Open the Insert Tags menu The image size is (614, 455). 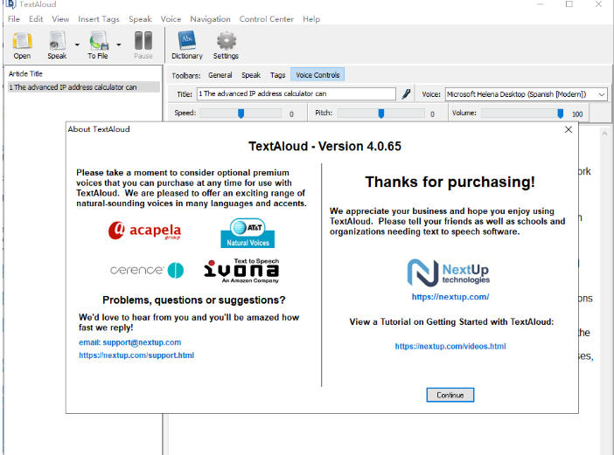point(98,18)
